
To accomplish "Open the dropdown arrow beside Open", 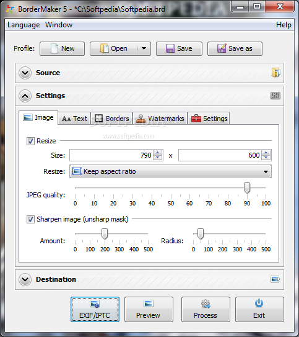I will click(144, 49).
